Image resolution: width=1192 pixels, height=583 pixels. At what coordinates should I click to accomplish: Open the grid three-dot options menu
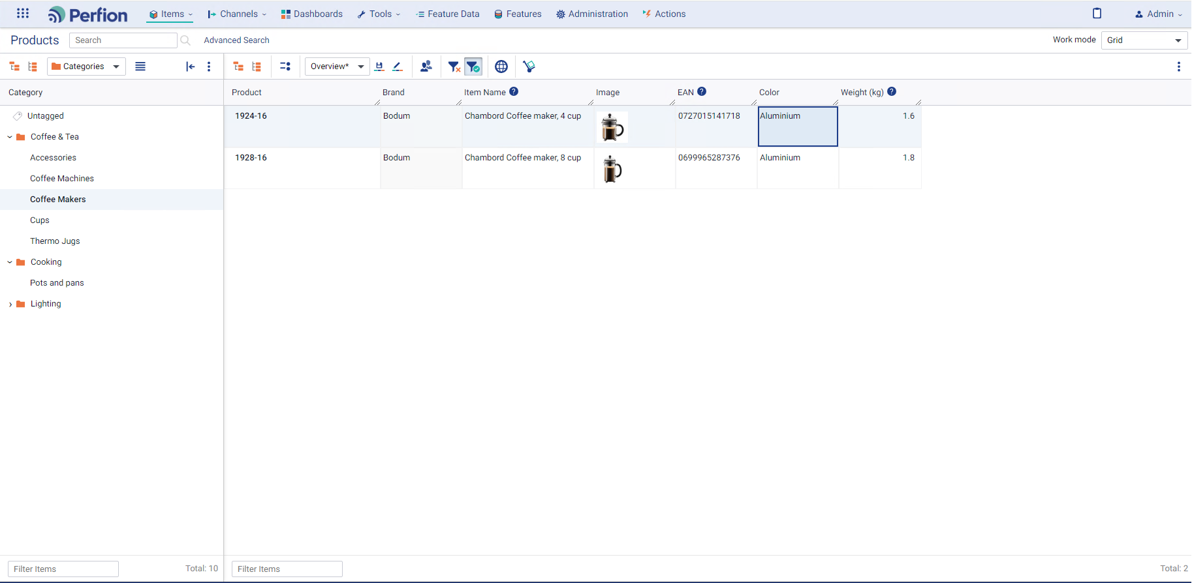pyautogui.click(x=1179, y=67)
